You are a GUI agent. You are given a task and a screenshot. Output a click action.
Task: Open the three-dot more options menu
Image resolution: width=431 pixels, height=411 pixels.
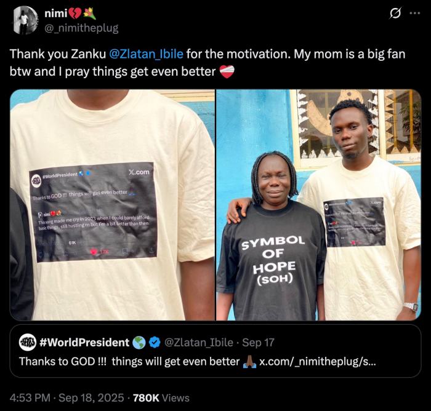[x=414, y=14]
